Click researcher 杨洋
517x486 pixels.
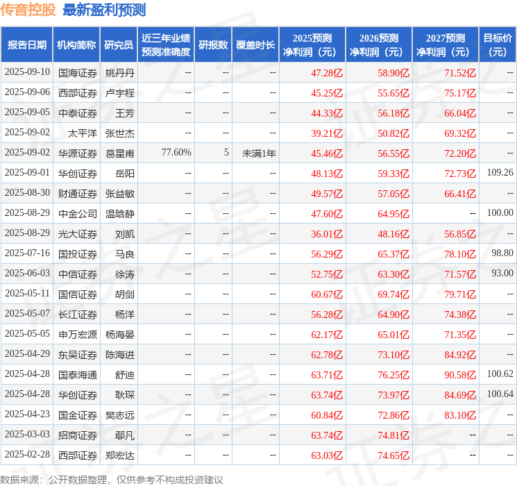click(125, 315)
